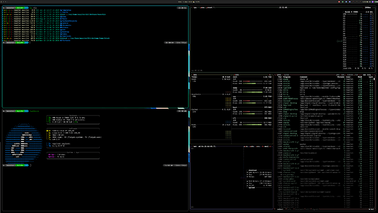The image size is (378, 213).
Task: Switch the eno1 network interface selector
Action: (266, 147)
